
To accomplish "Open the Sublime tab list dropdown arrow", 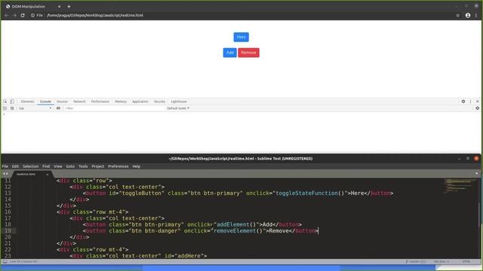I will click(476, 174).
